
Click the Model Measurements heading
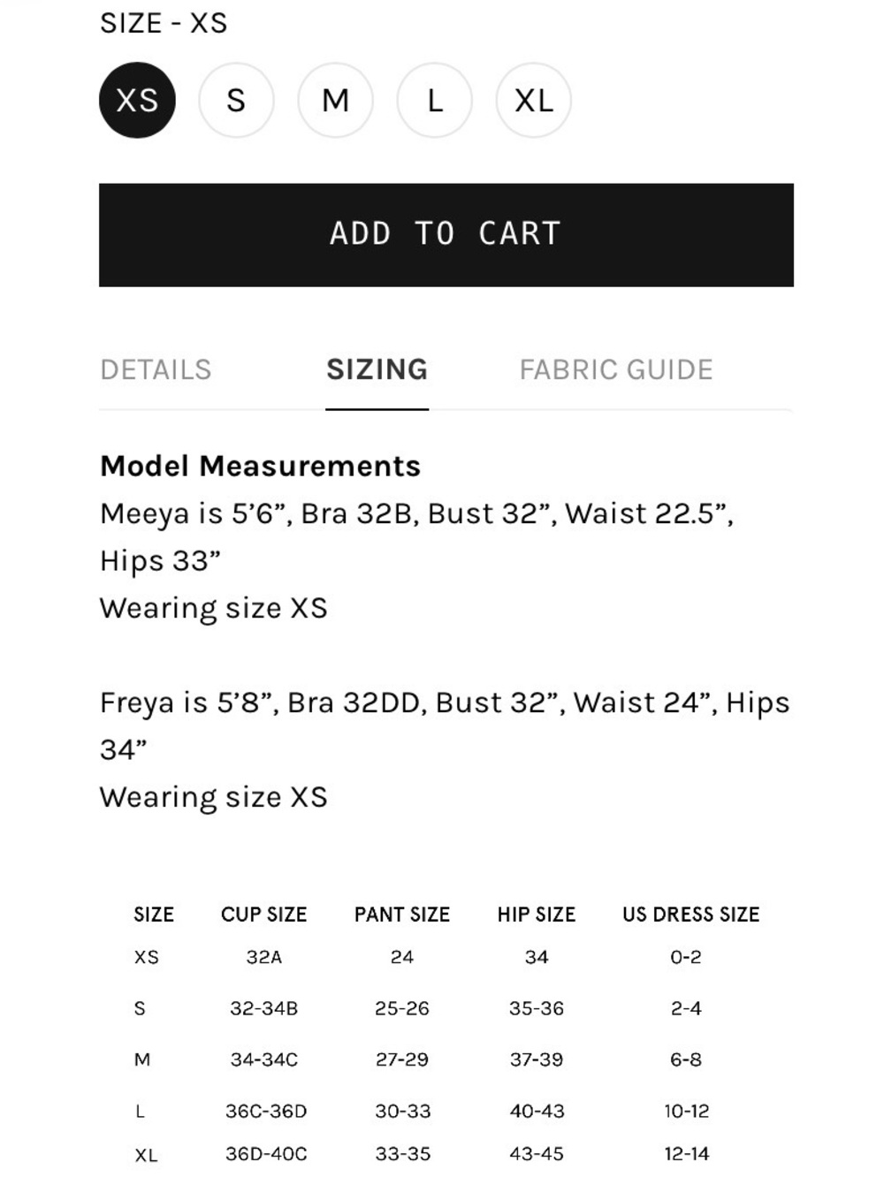pyautogui.click(x=261, y=466)
